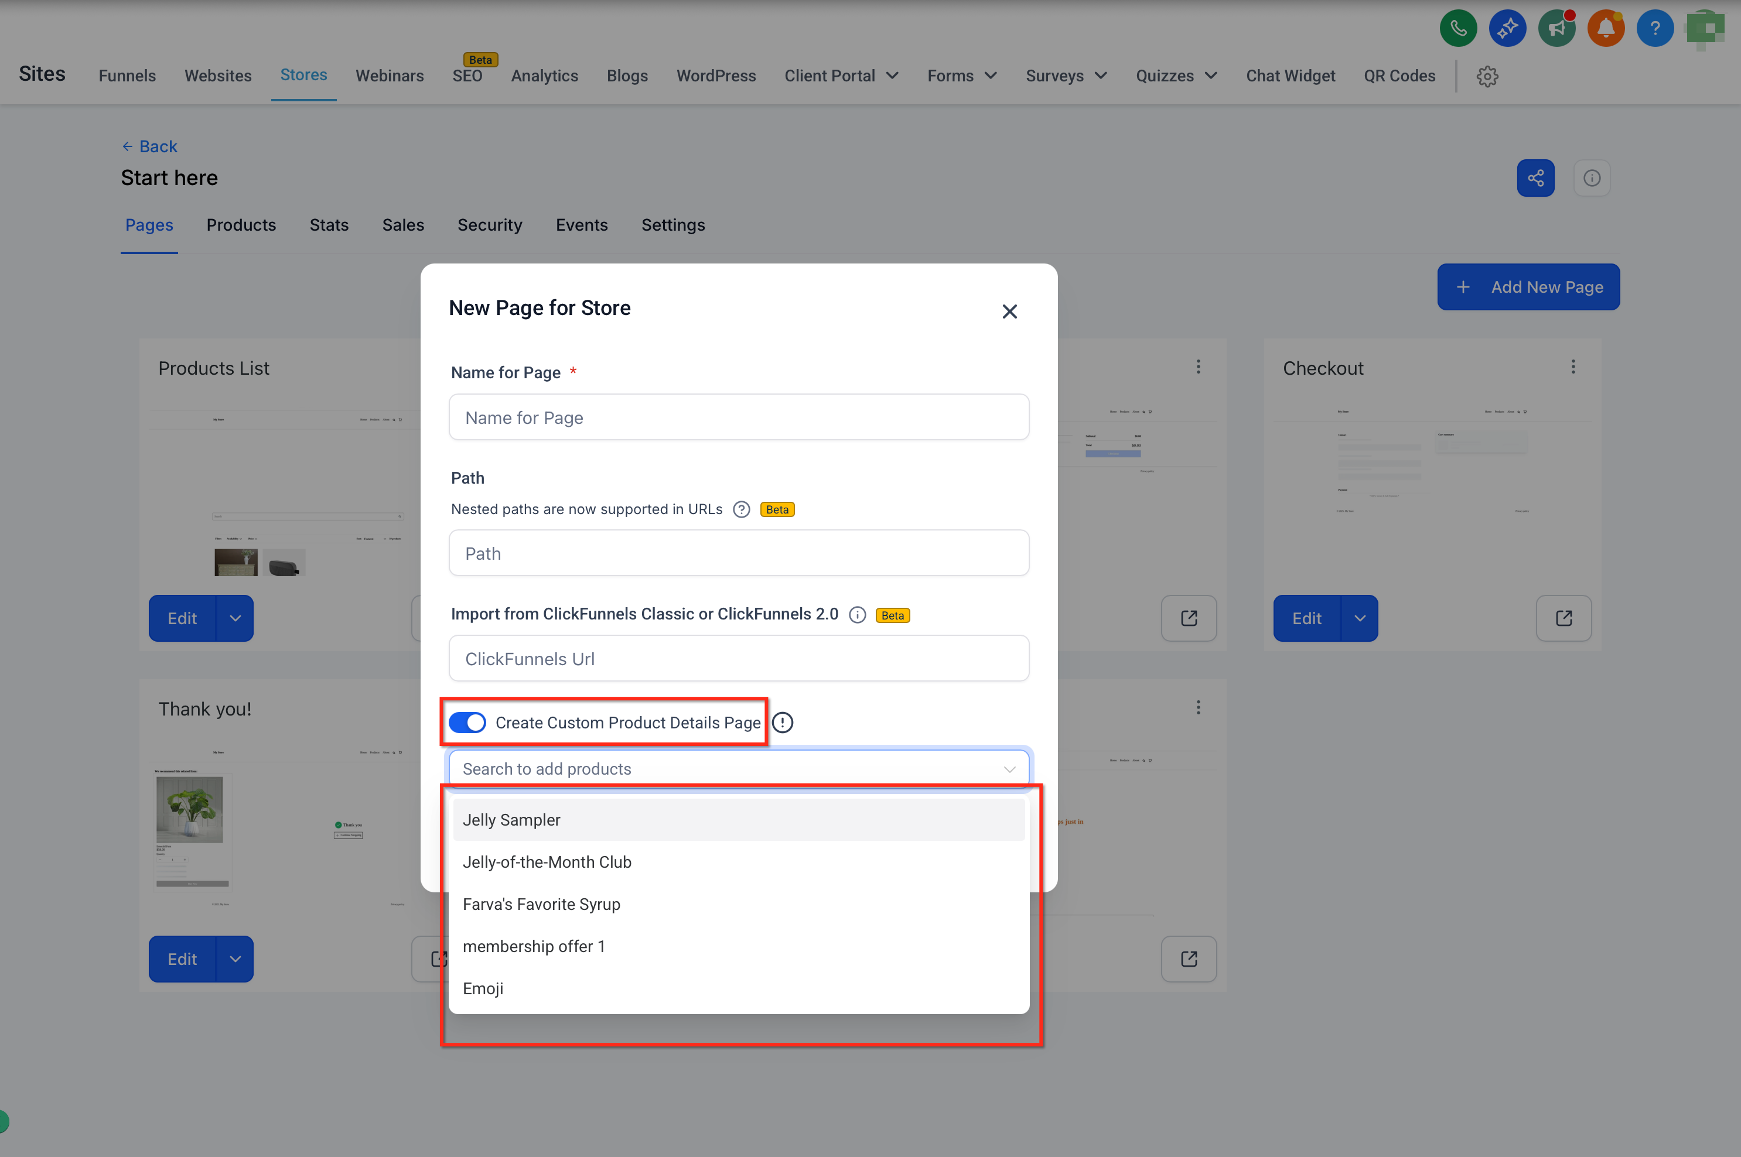Select Jelly Sampler from product list
1741x1157 pixels.
[739, 820]
